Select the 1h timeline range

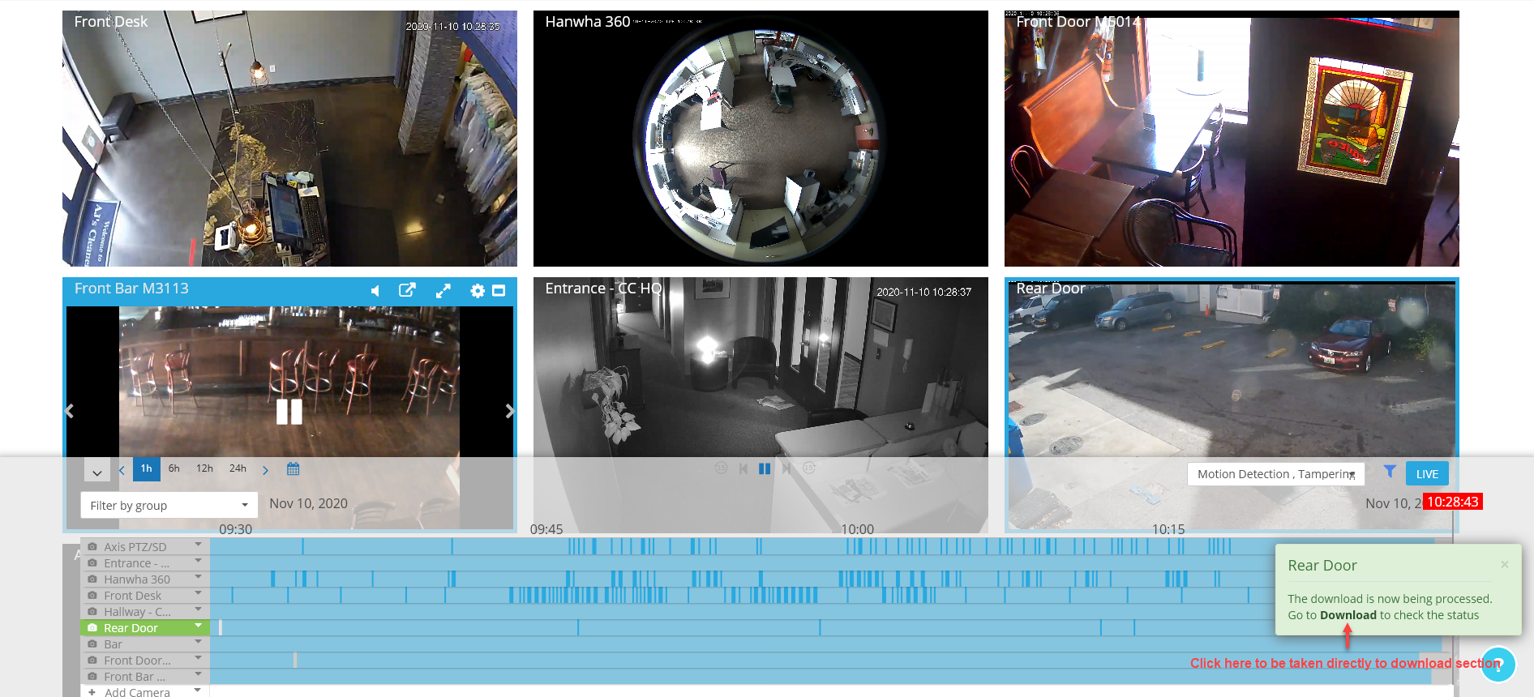[146, 468]
